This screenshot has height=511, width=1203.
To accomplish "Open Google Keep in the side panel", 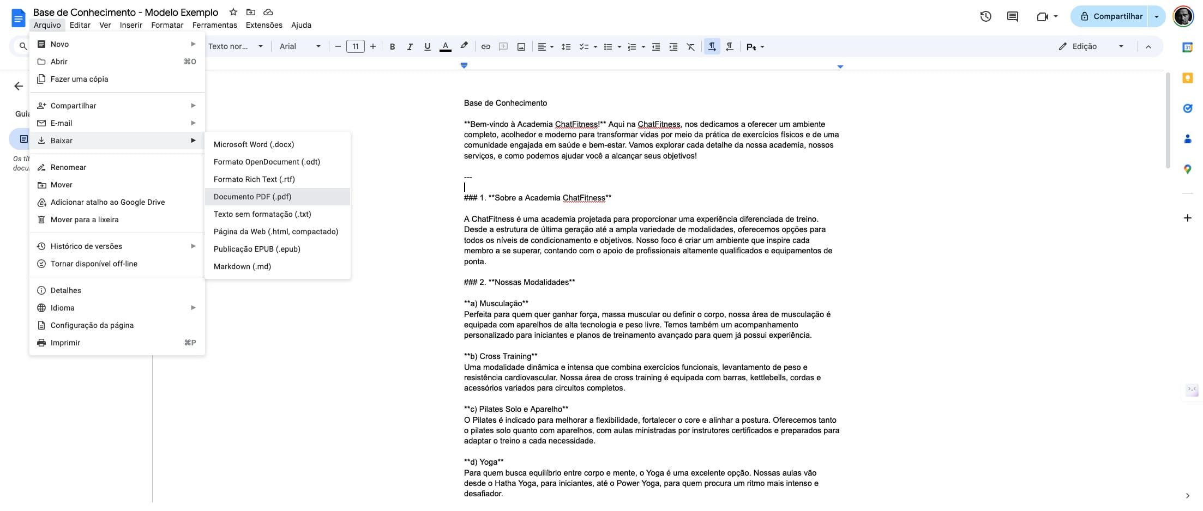I will click(1187, 78).
